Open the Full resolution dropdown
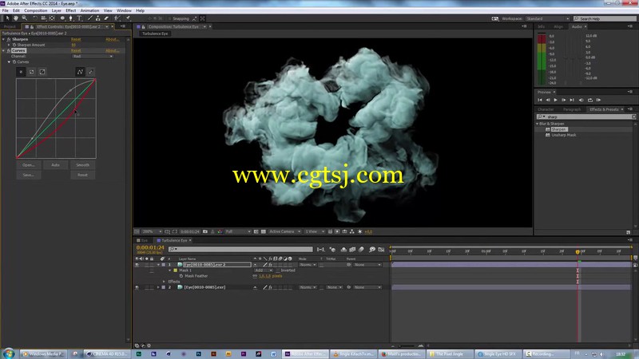The height and width of the screenshot is (359, 639). pyautogui.click(x=238, y=231)
